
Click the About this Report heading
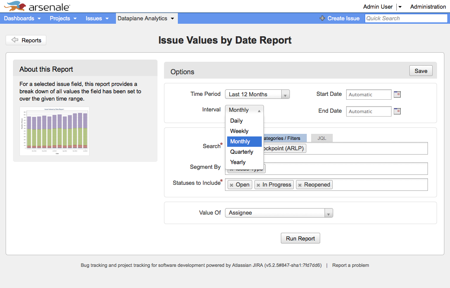pyautogui.click(x=46, y=69)
